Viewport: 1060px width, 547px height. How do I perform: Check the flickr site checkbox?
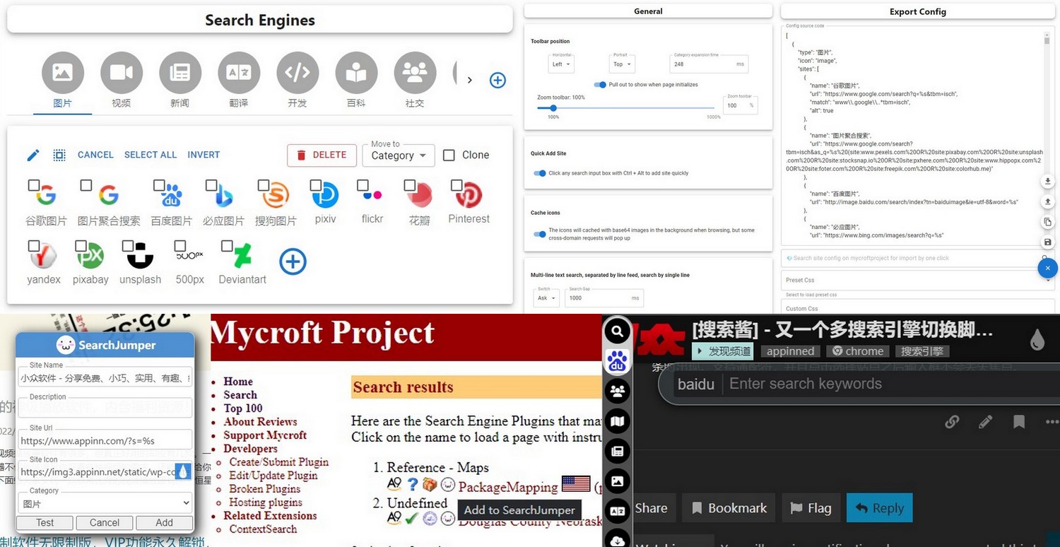(363, 185)
